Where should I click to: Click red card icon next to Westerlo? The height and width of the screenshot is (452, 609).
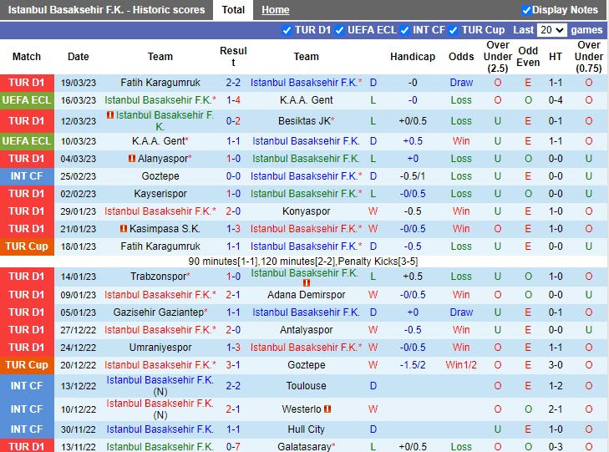[327, 409]
